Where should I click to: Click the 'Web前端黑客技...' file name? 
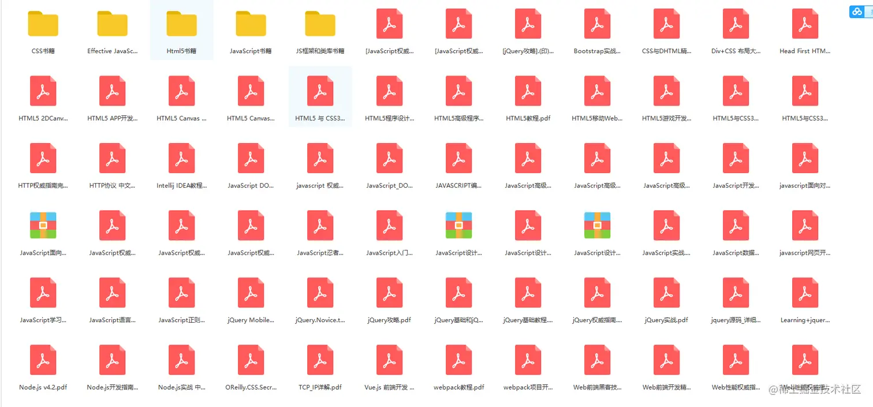tap(598, 387)
